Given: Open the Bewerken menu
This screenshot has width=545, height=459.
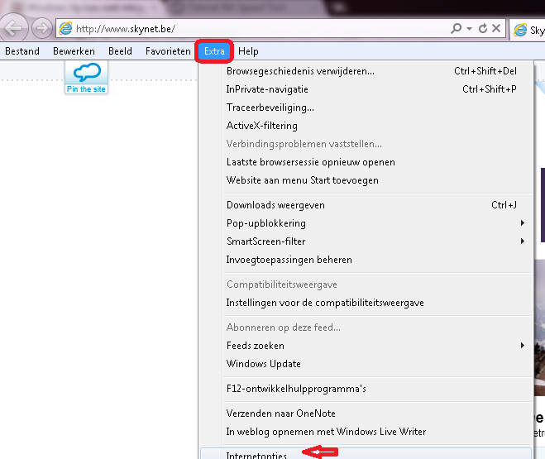Looking at the screenshot, I should [74, 51].
